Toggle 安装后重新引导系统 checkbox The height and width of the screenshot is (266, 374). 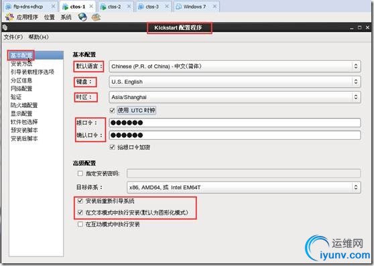[x=80, y=201]
